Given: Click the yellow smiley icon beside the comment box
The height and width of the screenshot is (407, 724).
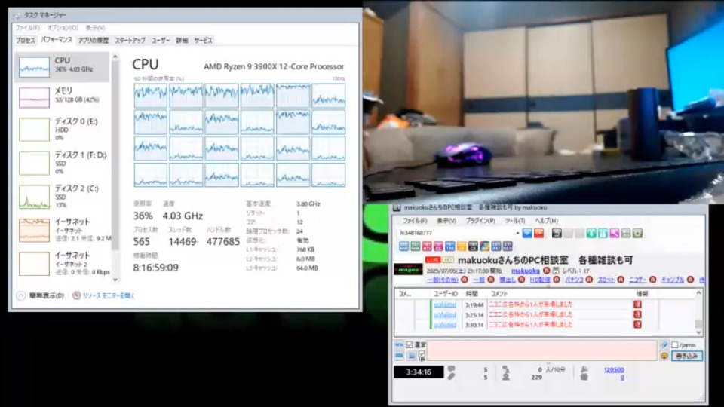Looking at the screenshot, I should pos(664,356).
